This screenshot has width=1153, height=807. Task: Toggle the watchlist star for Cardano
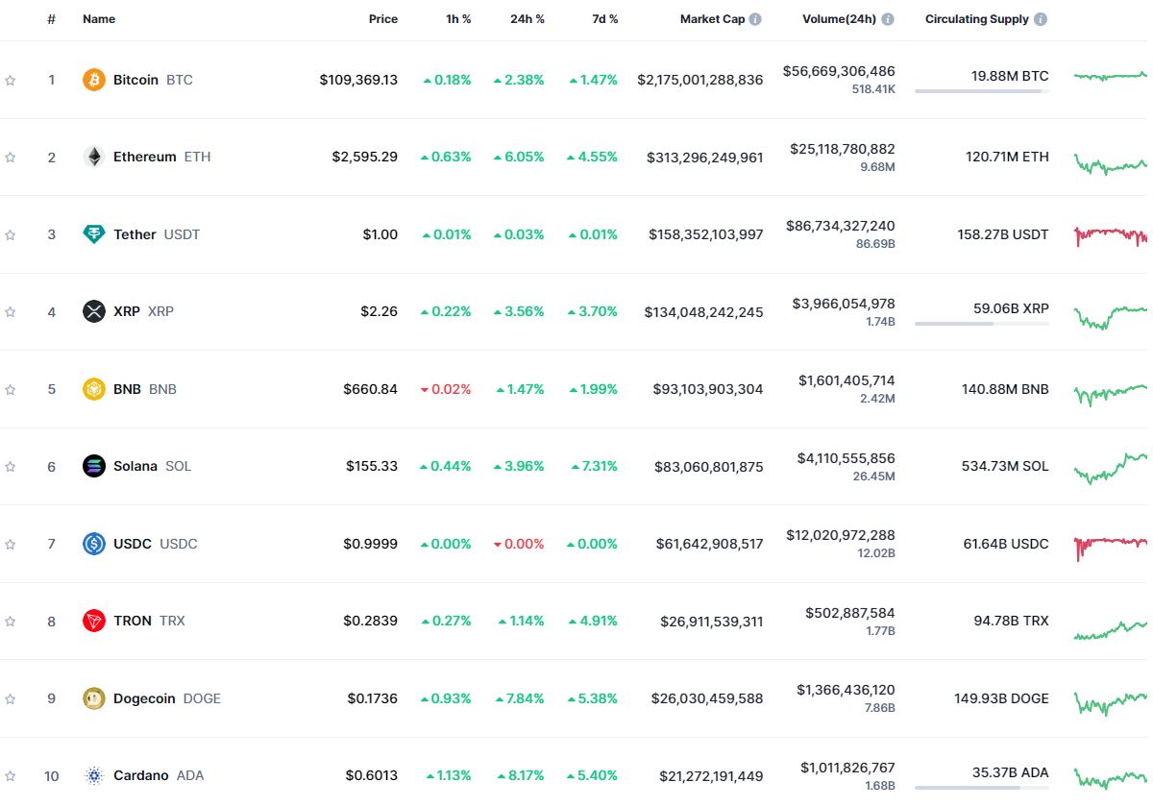[10, 775]
